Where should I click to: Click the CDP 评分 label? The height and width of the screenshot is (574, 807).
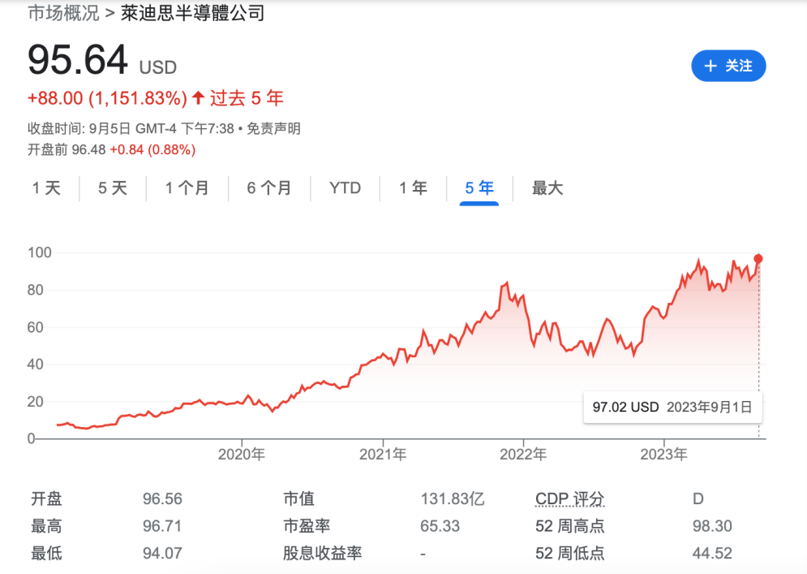tap(569, 498)
